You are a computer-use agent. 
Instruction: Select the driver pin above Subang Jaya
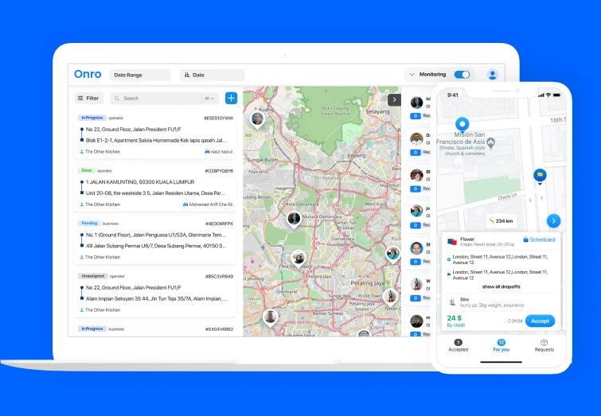271,318
